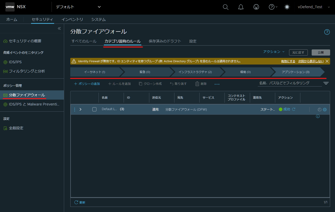Screen dimensions: 335x212
Task: Open the notifications bell
Action: coord(241,7)
